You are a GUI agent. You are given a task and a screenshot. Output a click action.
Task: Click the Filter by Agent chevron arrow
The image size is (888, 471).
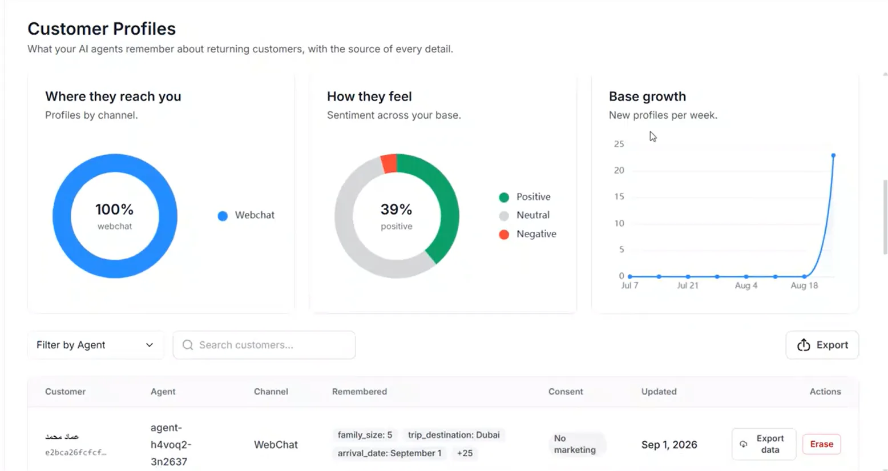click(x=150, y=345)
